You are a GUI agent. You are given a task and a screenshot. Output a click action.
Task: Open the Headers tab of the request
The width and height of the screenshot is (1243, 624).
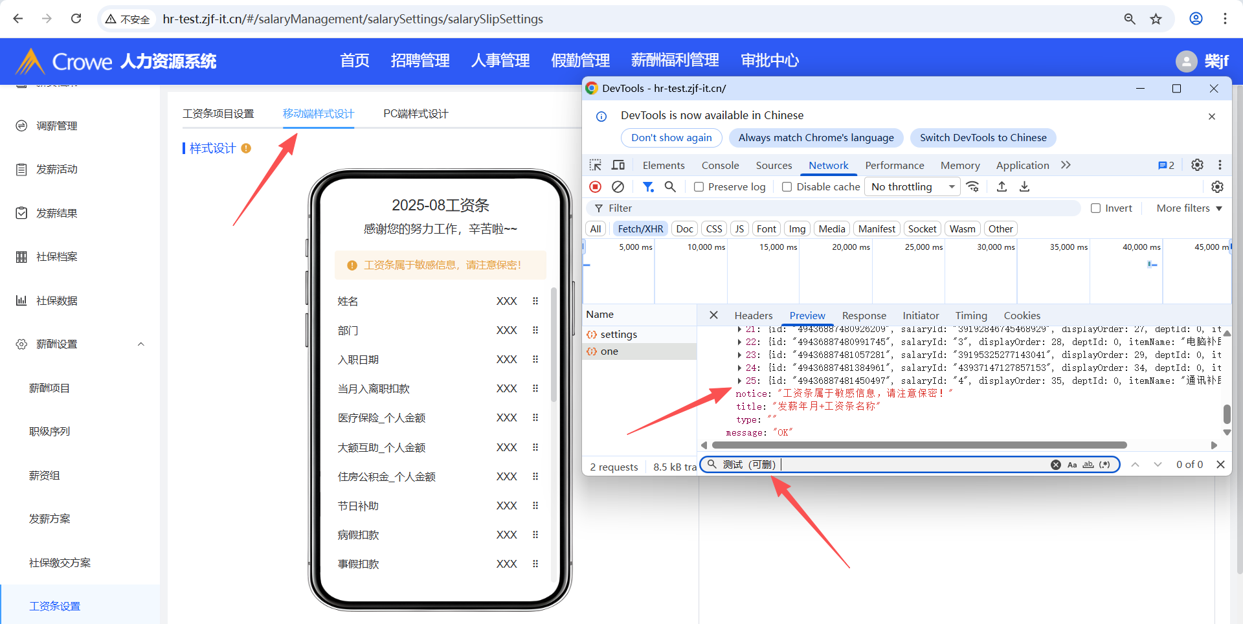pos(754,315)
